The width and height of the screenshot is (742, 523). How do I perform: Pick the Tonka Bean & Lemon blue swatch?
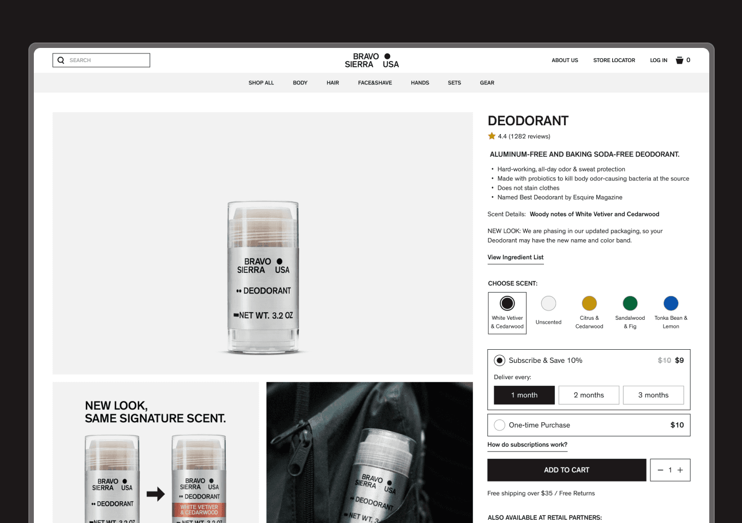671,303
